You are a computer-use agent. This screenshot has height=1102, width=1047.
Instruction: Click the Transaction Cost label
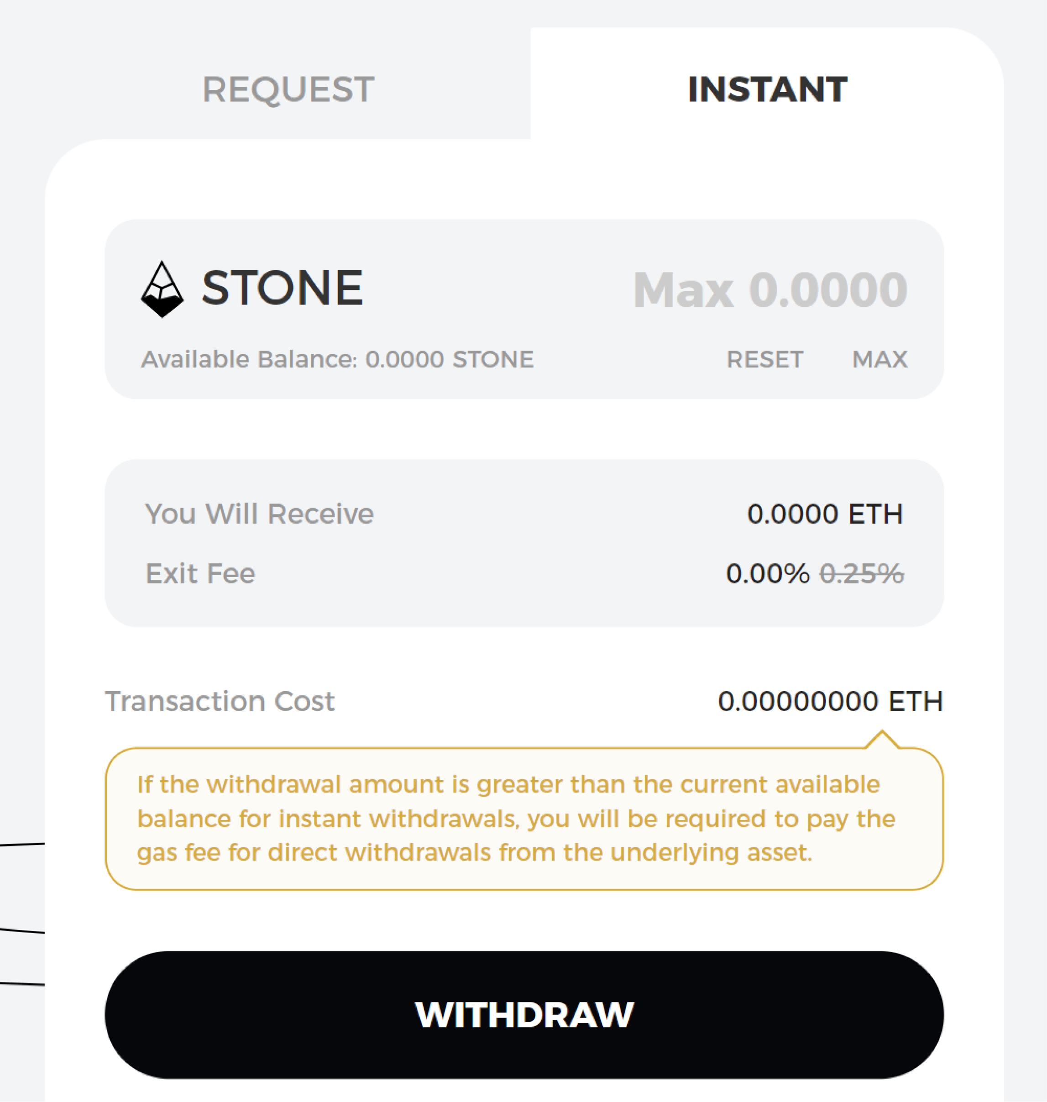tap(220, 701)
